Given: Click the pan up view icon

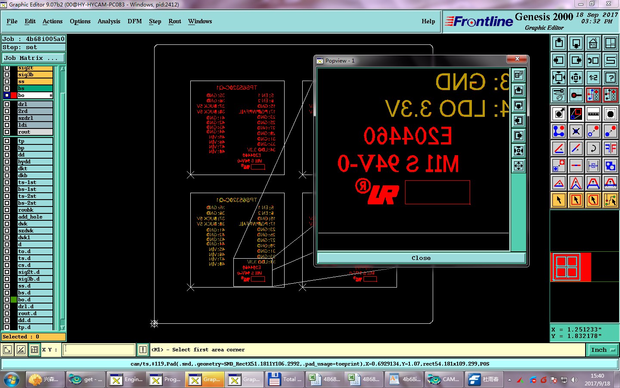Looking at the screenshot, I should (x=559, y=43).
